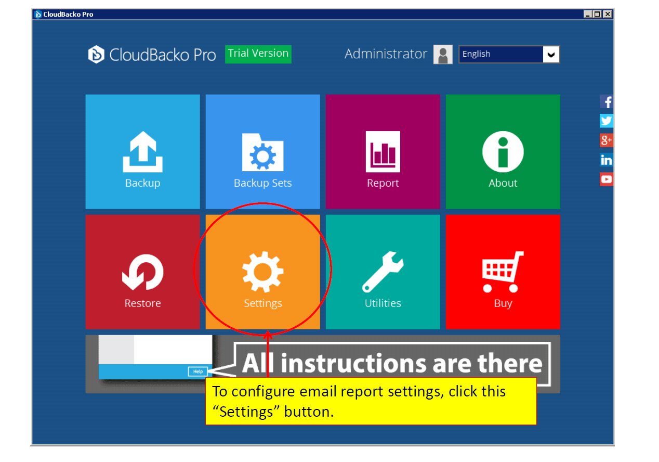Click the Twitter bird icon
This screenshot has height=462, width=659.
pos(607,121)
